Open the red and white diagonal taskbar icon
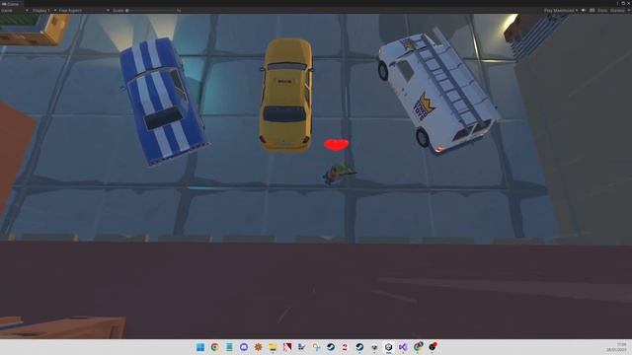Image resolution: width=632 pixels, height=355 pixels. pos(287,347)
